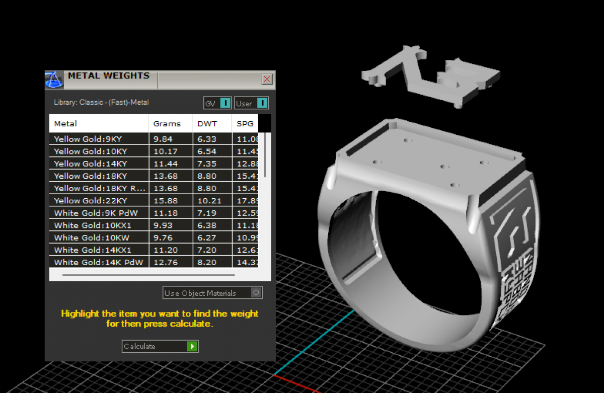Click the green arrow beside Calculate
The height and width of the screenshot is (393, 604).
(192, 346)
